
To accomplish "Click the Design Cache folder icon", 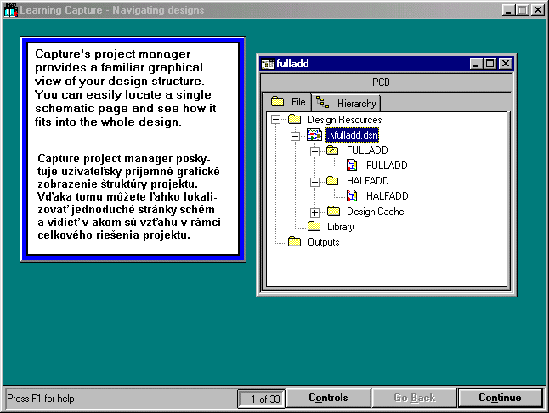I will (333, 212).
